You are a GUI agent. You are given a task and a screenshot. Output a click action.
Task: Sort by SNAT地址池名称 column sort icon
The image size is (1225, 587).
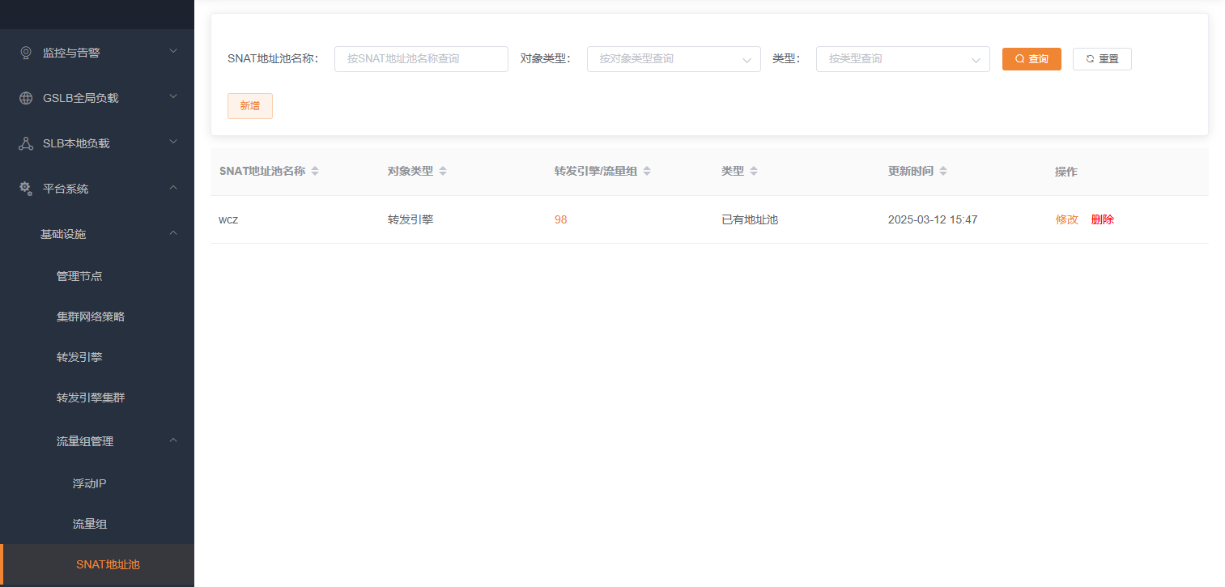click(x=315, y=172)
